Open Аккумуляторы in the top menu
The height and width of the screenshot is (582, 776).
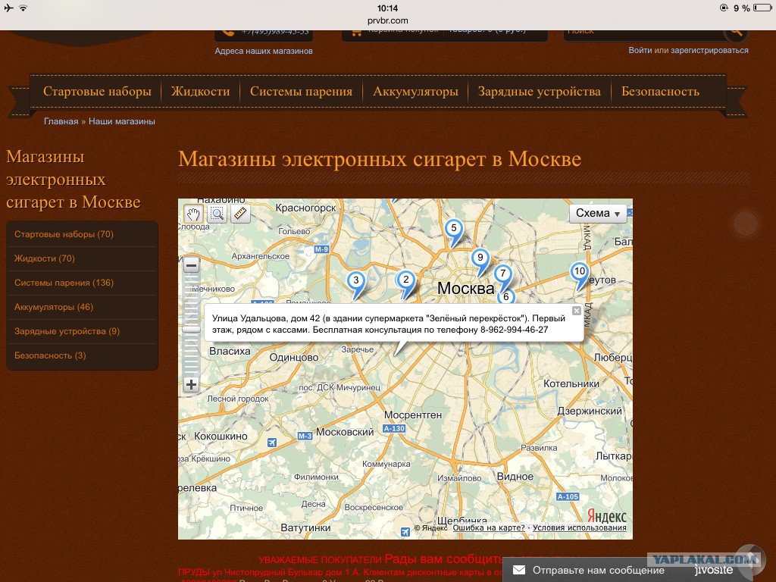click(415, 91)
